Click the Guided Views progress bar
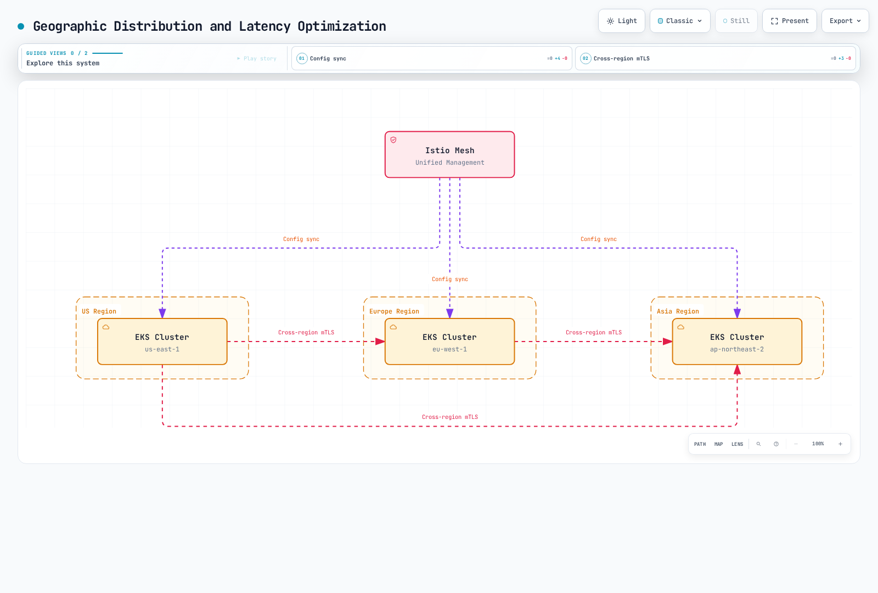 [x=108, y=53]
